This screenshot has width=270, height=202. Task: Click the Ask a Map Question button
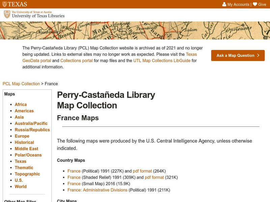[x=238, y=56]
